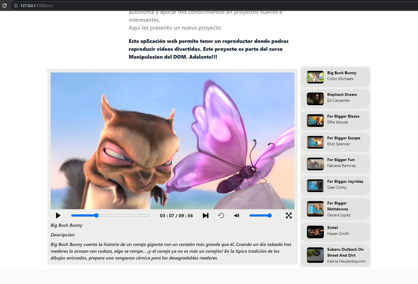Select the For Bigger Meltdowns thumbnail
The height and width of the screenshot is (284, 418).
[x=315, y=209]
